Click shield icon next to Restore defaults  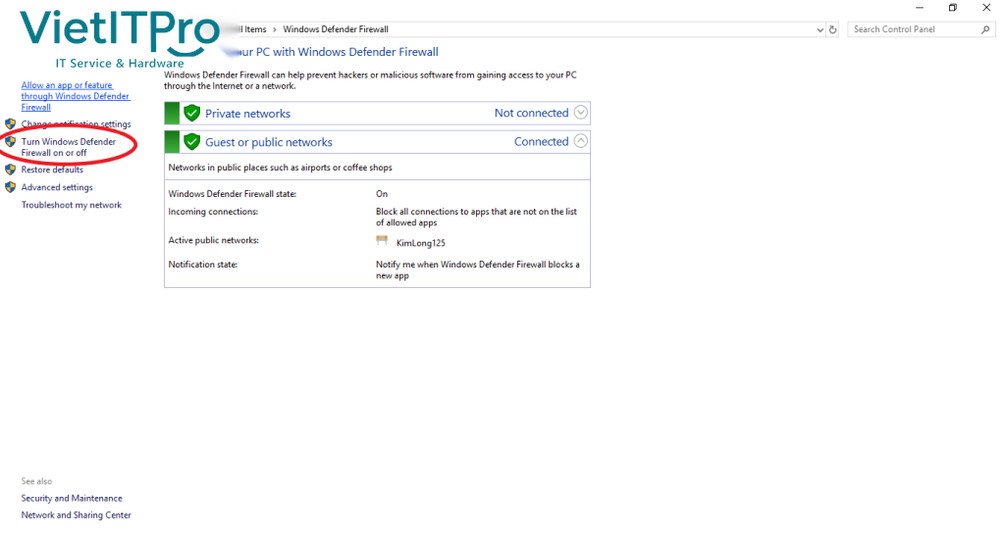pos(10,170)
